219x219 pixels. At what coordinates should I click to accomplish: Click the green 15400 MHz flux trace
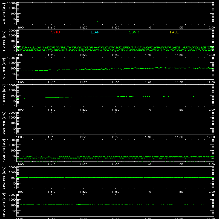(115, 204)
